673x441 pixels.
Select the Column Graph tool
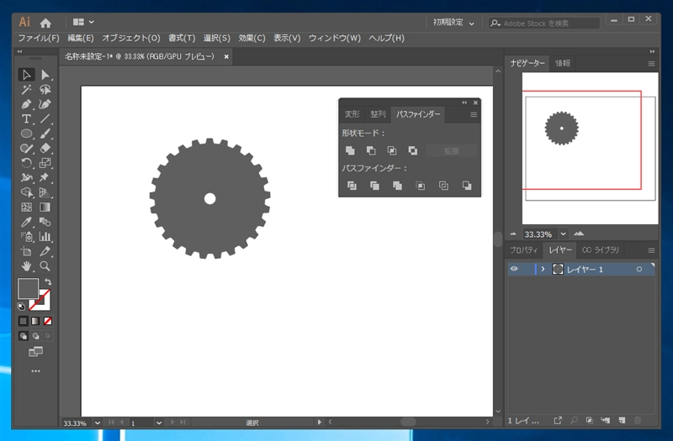(45, 237)
